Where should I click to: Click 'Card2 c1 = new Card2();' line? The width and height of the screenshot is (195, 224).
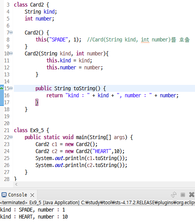66,144
